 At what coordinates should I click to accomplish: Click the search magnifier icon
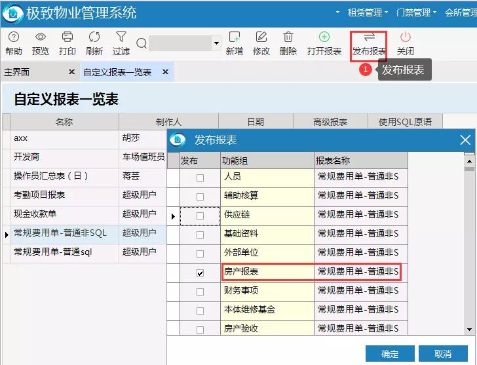point(142,43)
